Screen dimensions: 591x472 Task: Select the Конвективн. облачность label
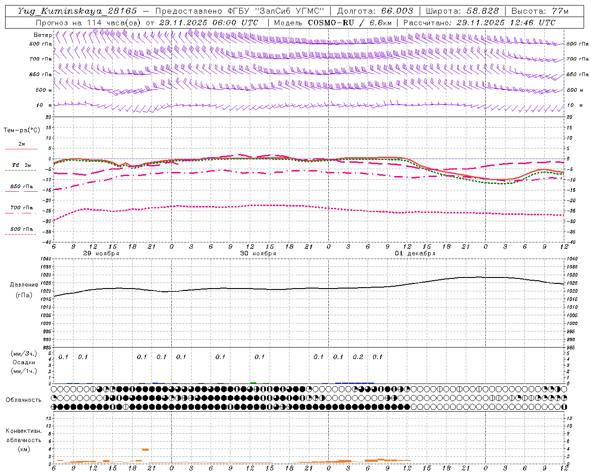click(x=24, y=436)
